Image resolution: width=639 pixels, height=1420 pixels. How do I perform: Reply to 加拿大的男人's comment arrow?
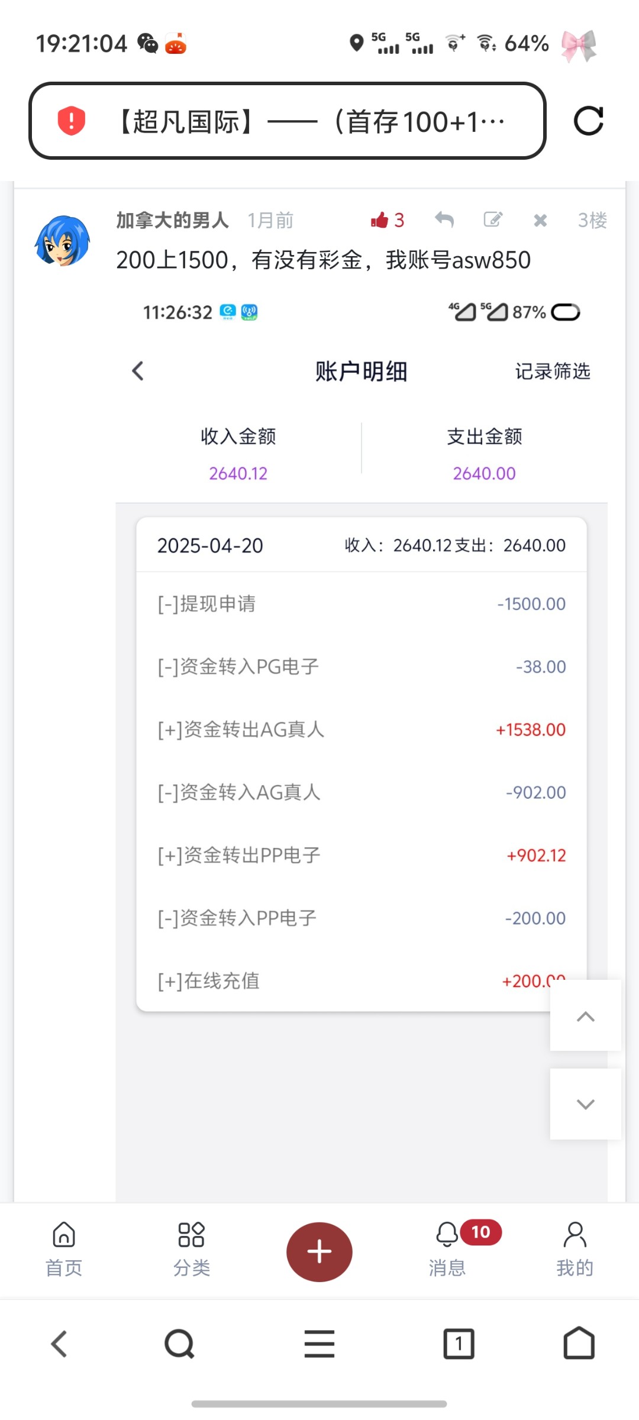coord(444,220)
